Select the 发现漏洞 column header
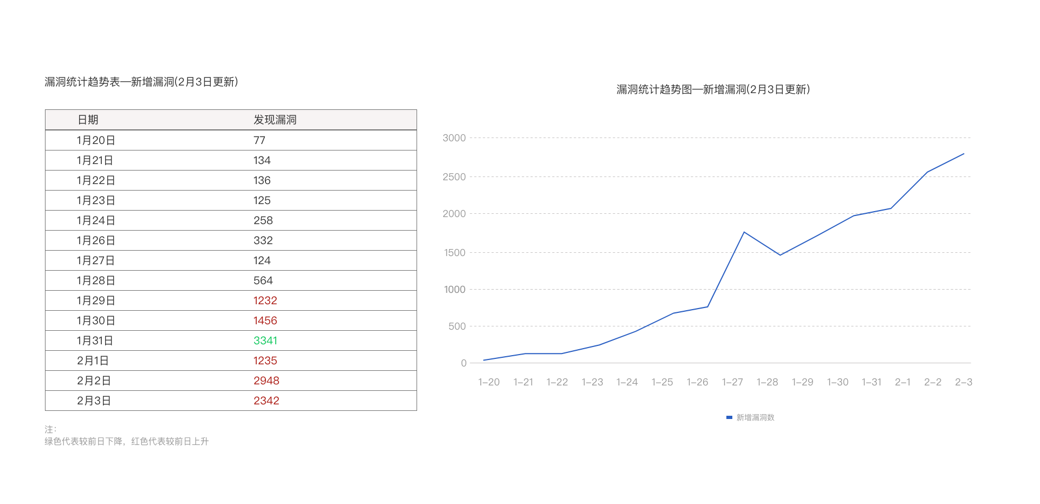The width and height of the screenshot is (1040, 504). pos(275,120)
